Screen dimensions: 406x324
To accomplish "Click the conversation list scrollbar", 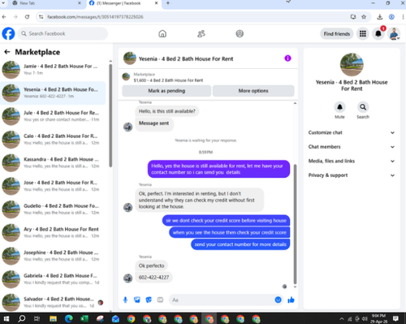I will click(110, 115).
